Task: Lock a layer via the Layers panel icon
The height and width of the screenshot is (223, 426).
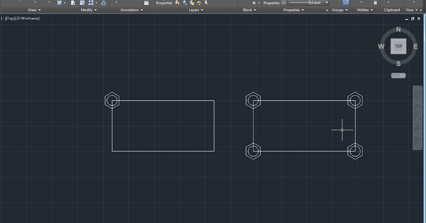Action: click(x=199, y=3)
